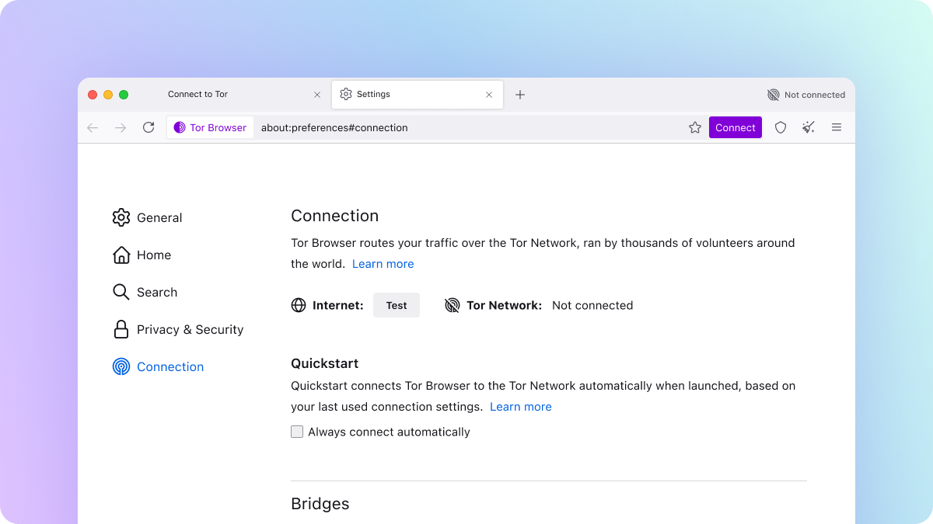Open the Quickstart Learn more link
Viewport: 933px width, 524px height.
(520, 407)
